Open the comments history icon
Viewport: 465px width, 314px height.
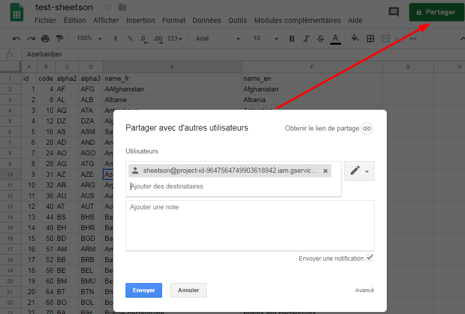point(393,12)
